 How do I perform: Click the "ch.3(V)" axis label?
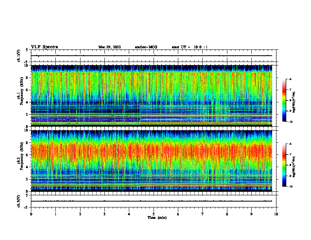click(x=19, y=201)
